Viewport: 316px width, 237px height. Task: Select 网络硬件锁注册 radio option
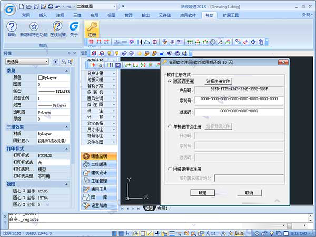pyautogui.click(x=170, y=169)
